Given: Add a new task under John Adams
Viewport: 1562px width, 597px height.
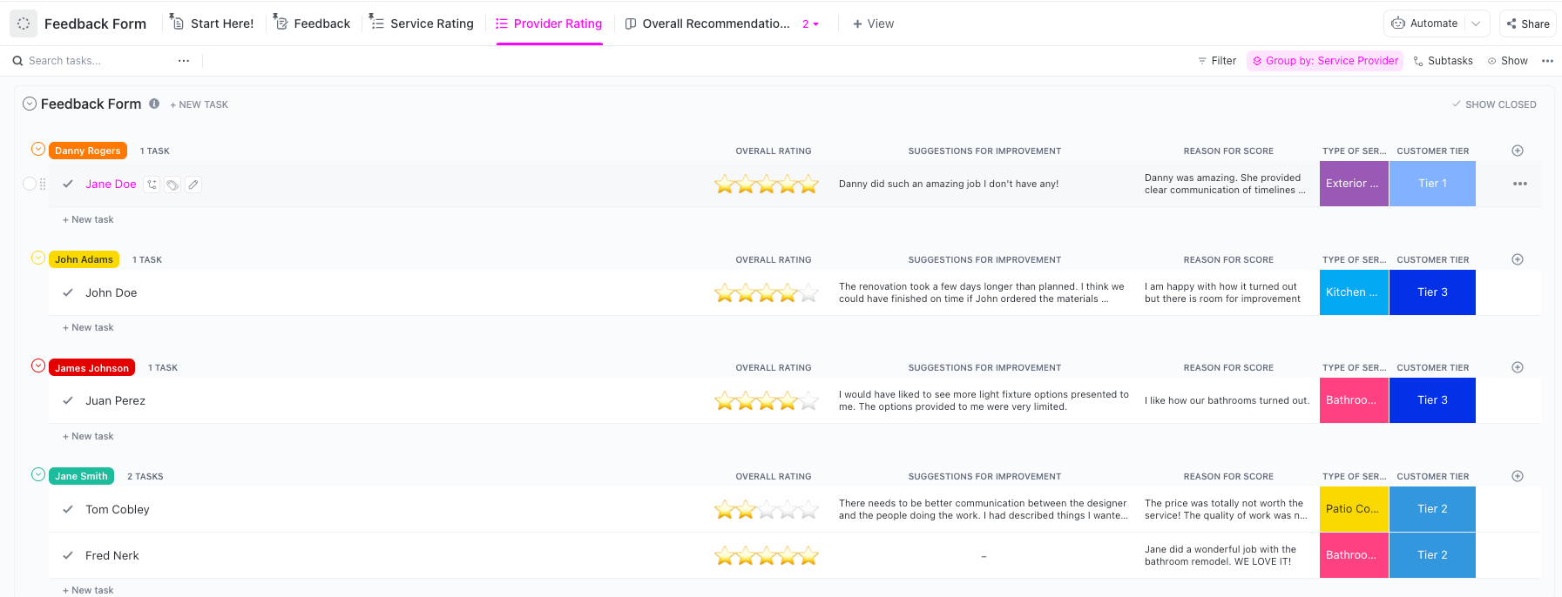Looking at the screenshot, I should point(92,327).
